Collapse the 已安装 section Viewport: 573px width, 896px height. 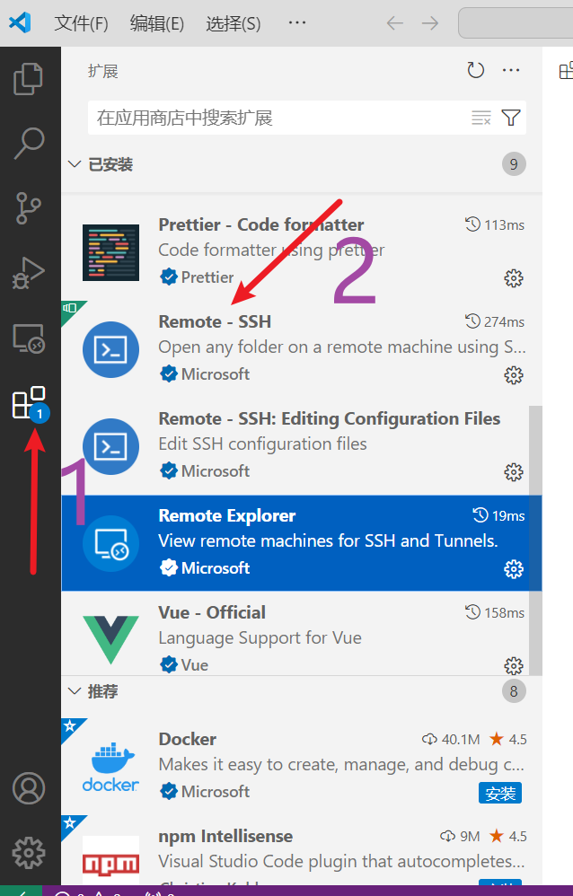75,164
